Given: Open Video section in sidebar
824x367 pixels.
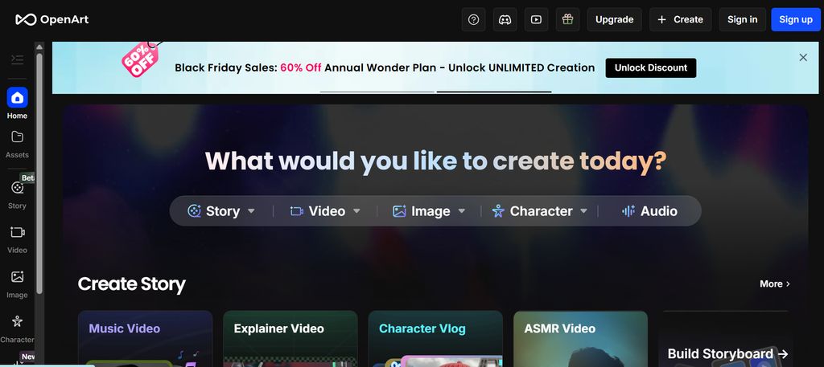Looking at the screenshot, I should point(18,239).
